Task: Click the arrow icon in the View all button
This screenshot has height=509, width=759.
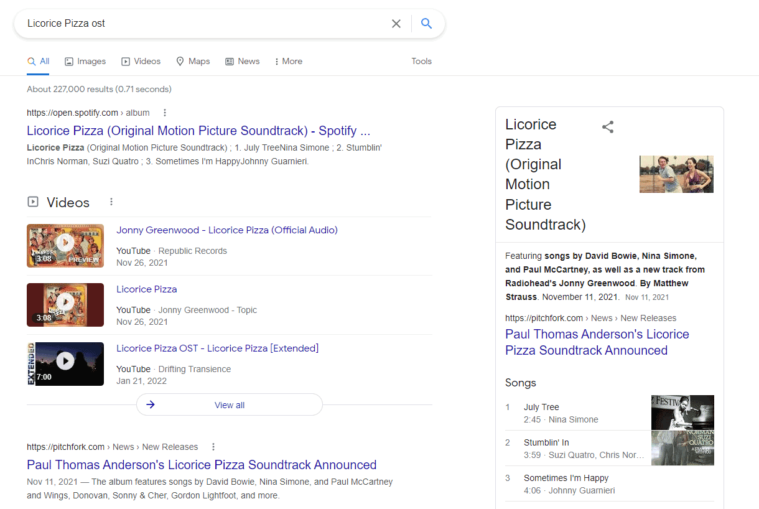Action: [151, 404]
